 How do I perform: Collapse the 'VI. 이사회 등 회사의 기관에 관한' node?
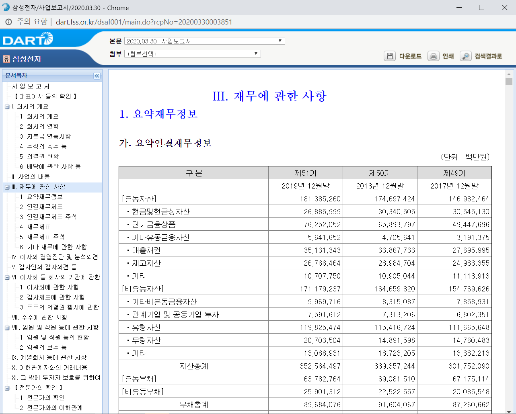7,278
